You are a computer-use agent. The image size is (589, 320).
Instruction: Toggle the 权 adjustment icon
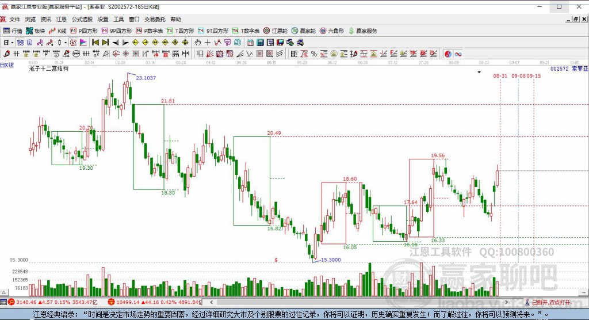click(73, 43)
